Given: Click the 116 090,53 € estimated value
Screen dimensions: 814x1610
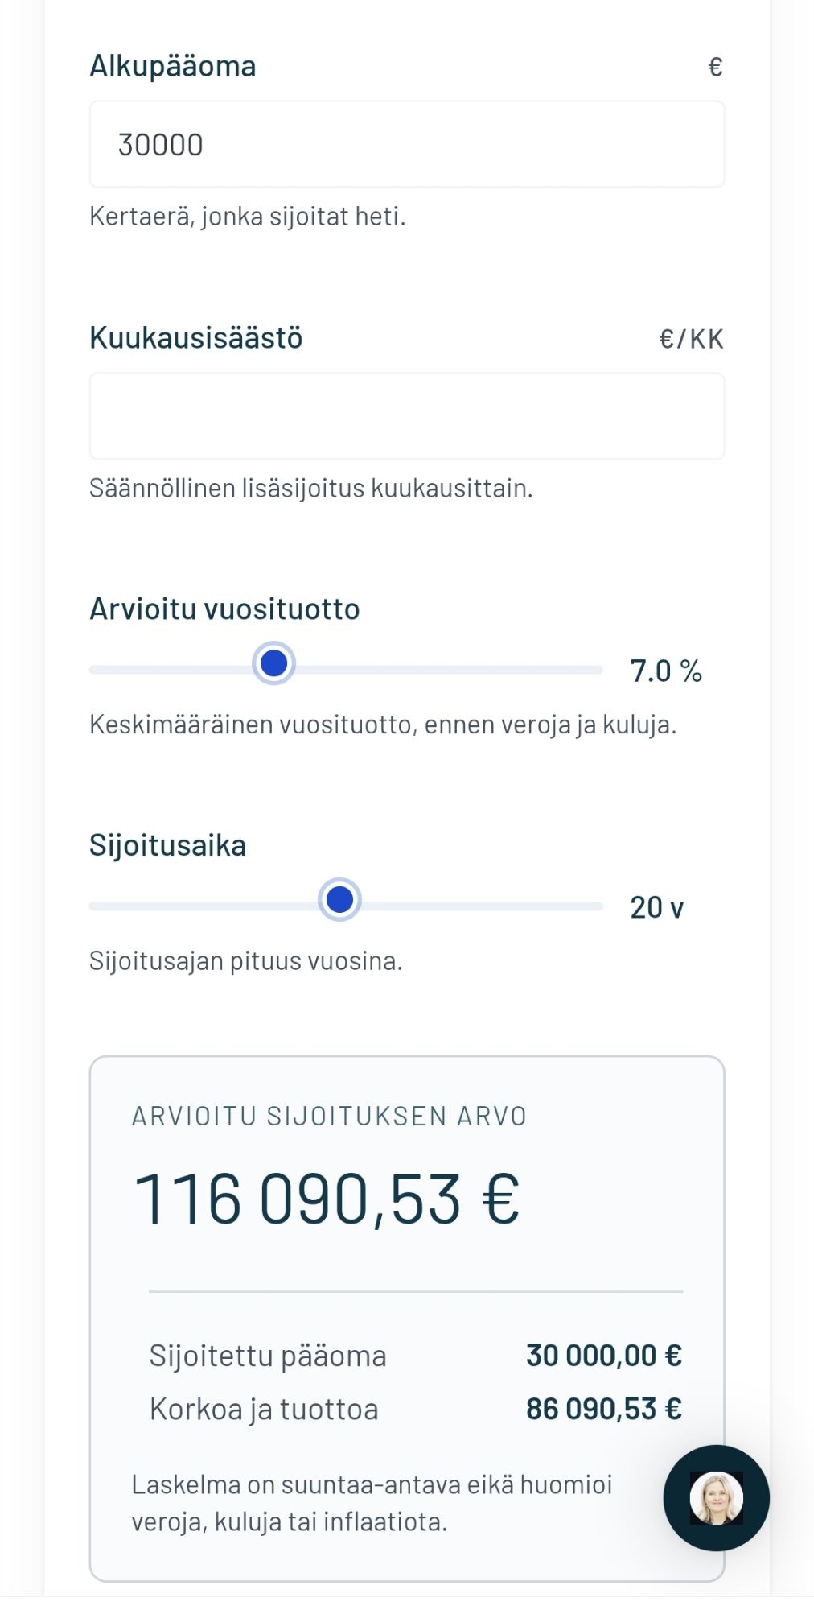Looking at the screenshot, I should (x=327, y=1199).
